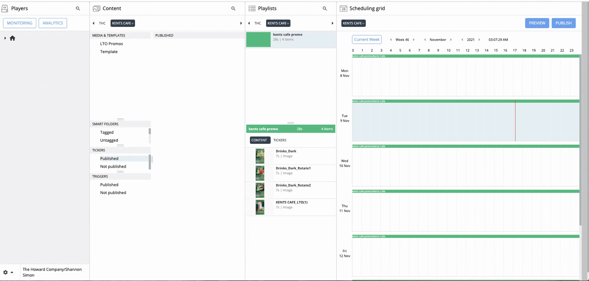This screenshot has height=281, width=589.
Task: Click the Playlists list icon
Action: point(252,8)
